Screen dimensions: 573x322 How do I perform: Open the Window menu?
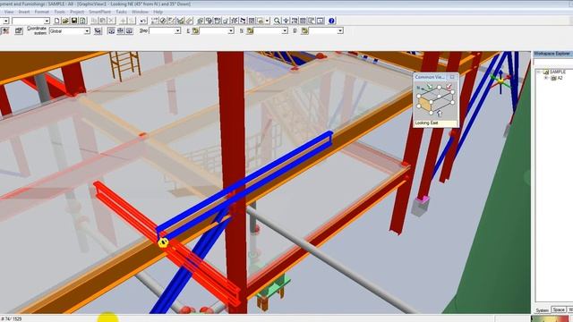pyautogui.click(x=140, y=12)
